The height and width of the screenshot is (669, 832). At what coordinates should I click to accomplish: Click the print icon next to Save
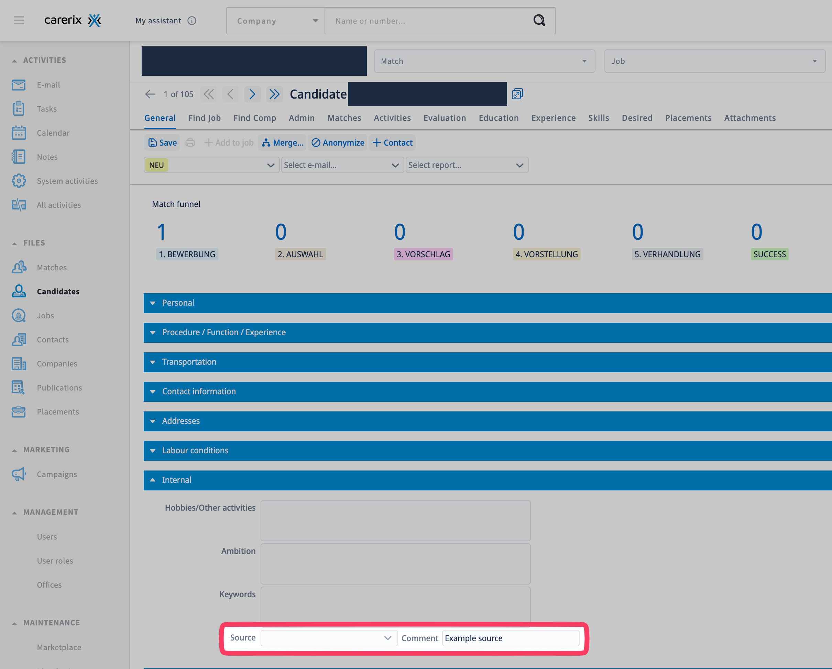[x=190, y=143]
